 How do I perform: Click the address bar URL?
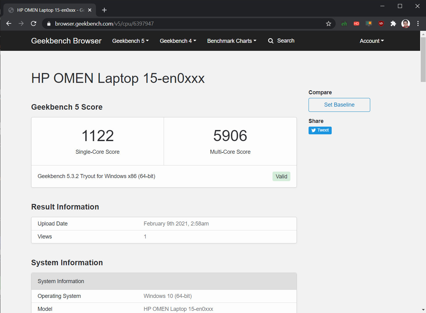pyautogui.click(x=104, y=24)
